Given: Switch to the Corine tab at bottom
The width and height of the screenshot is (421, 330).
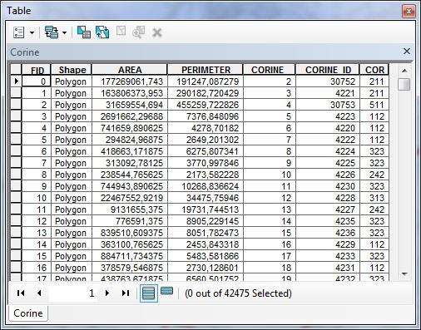Looking at the screenshot, I should click(28, 313).
